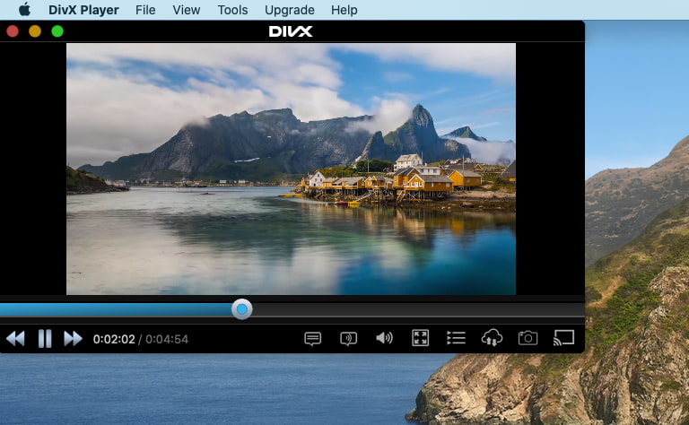The height and width of the screenshot is (425, 689).
Task: Click the elapsed time 0:02:02
Action: click(x=114, y=340)
